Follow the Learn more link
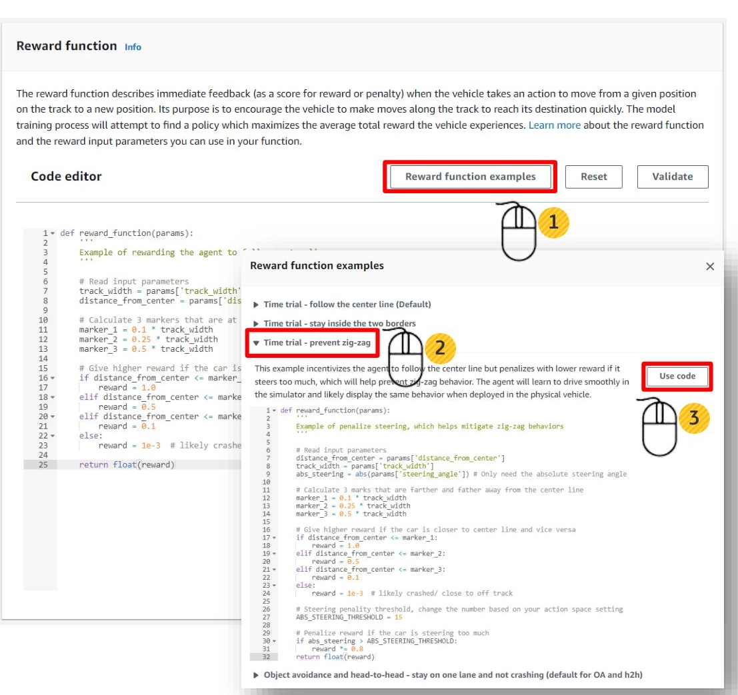Viewport: 738px width, 695px height. (554, 125)
